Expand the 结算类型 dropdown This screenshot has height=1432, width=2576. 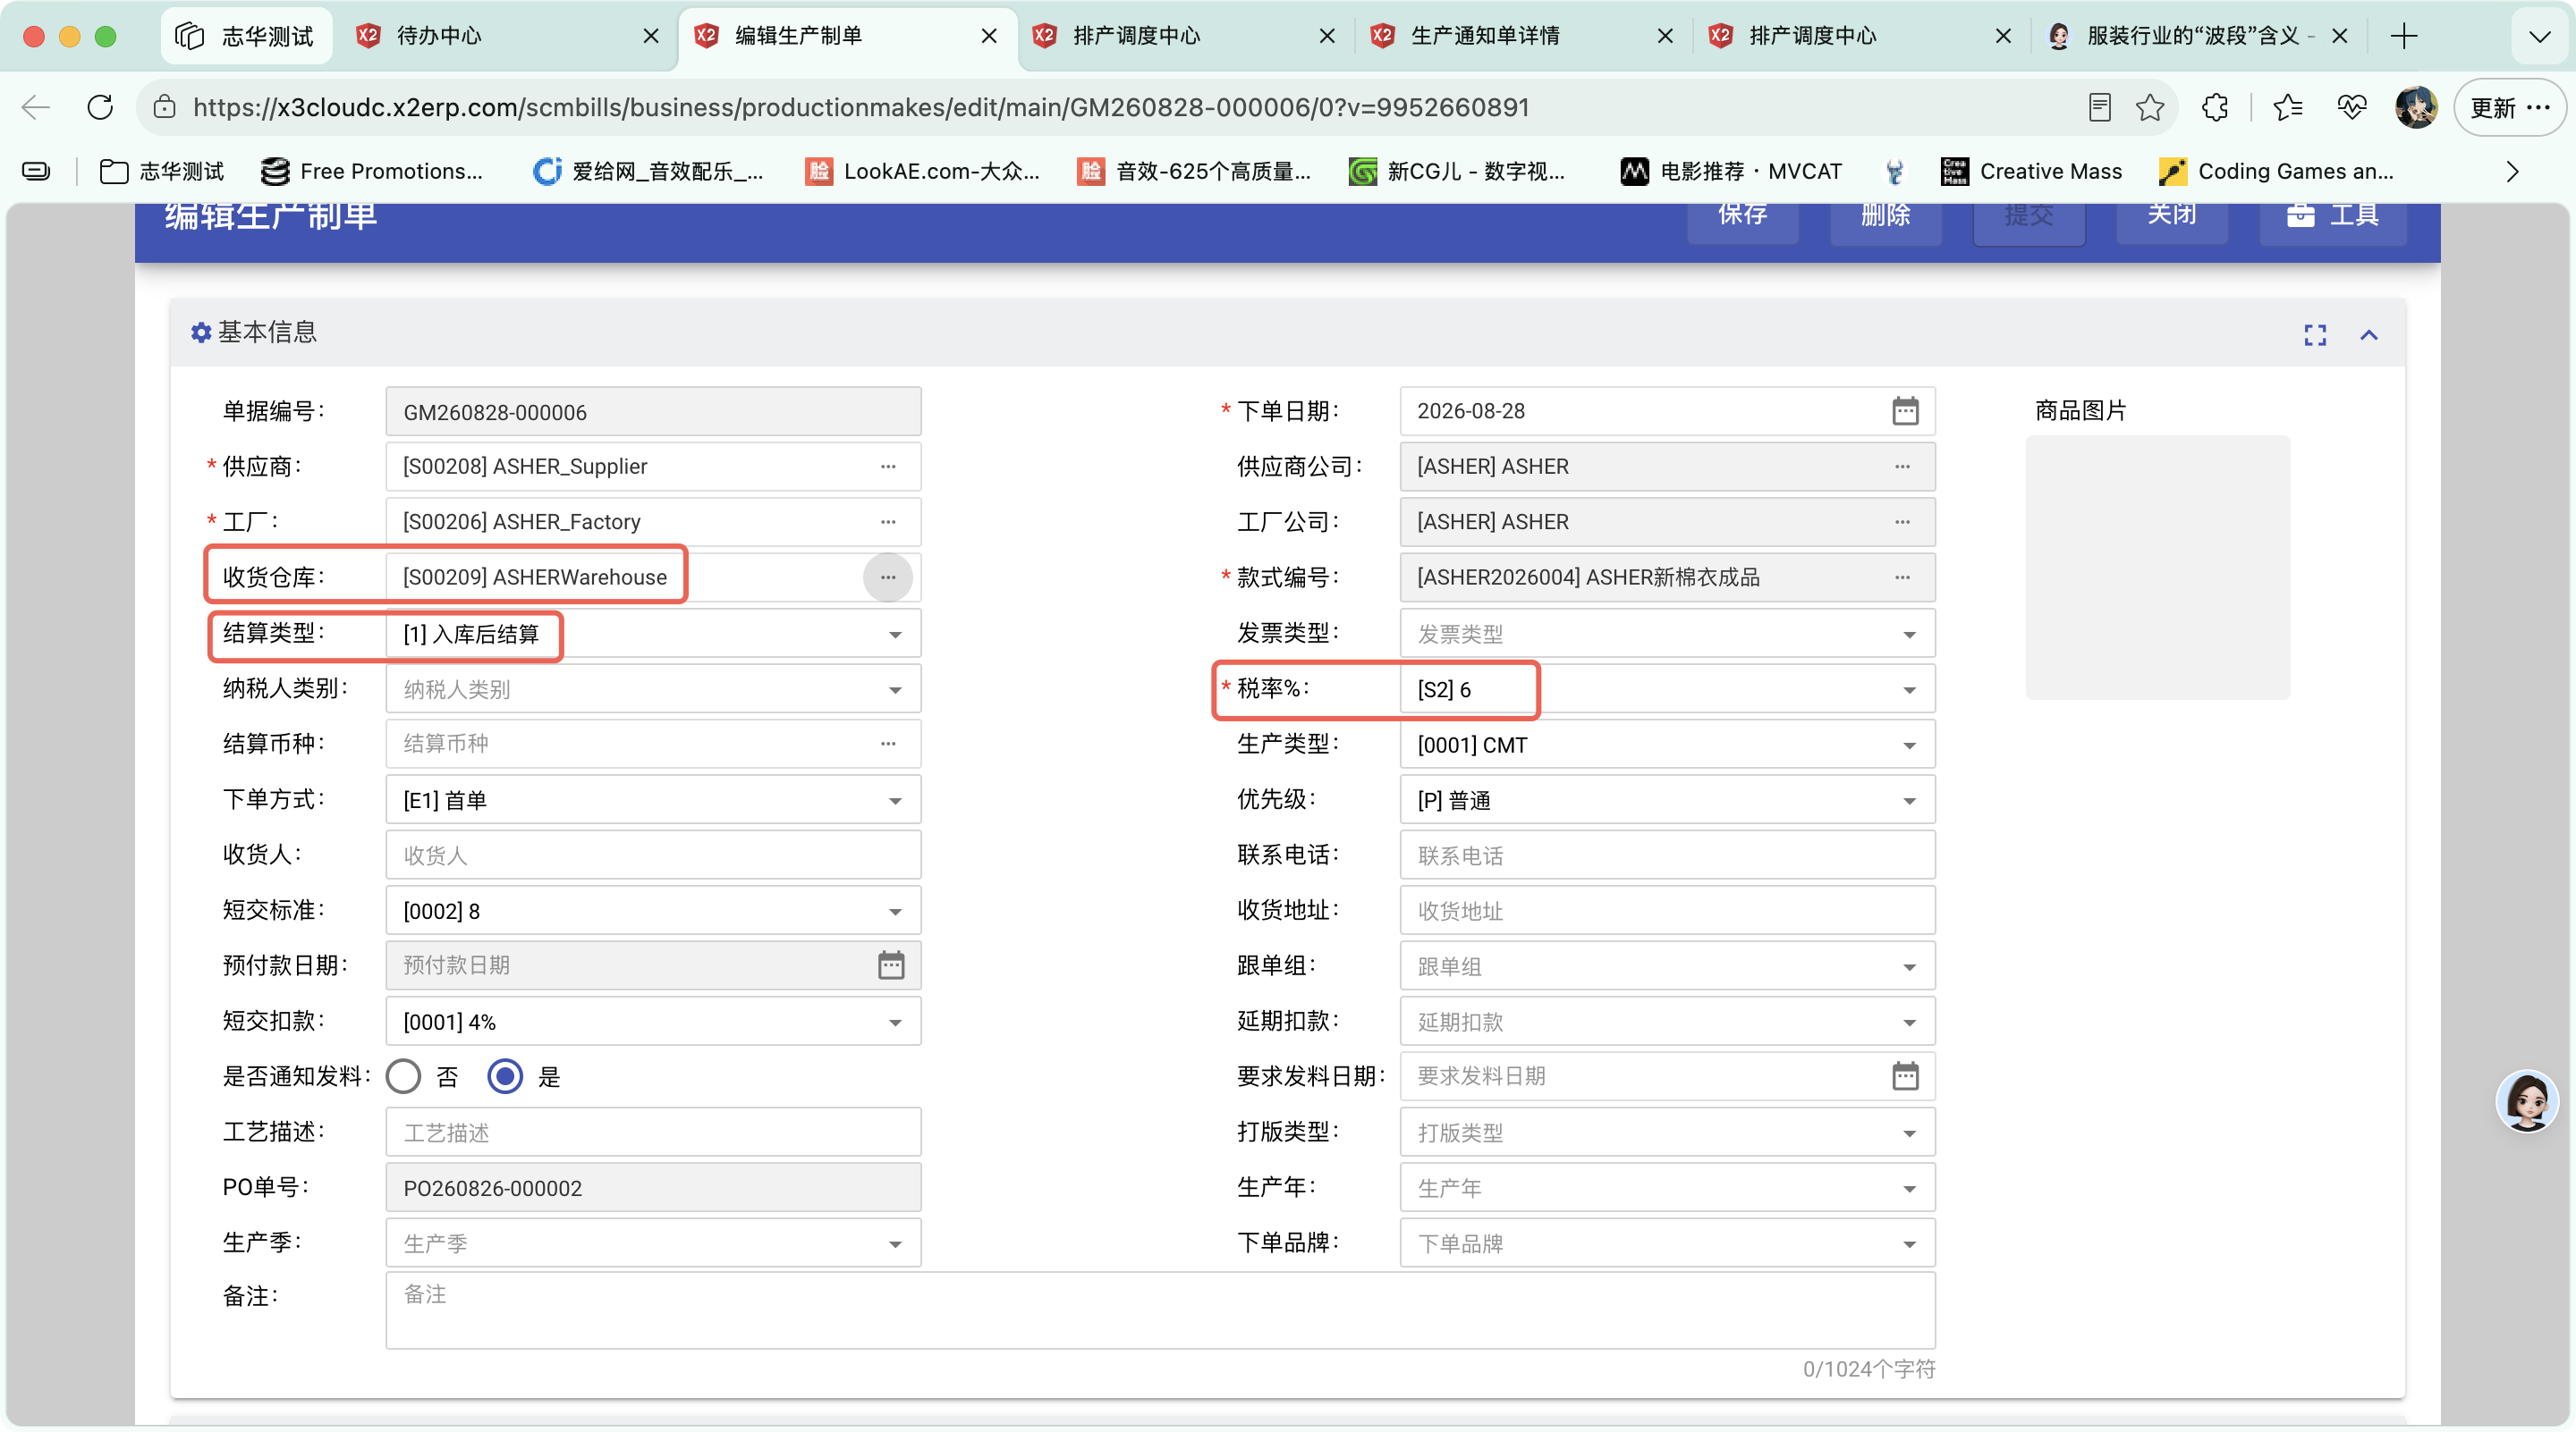click(x=895, y=635)
